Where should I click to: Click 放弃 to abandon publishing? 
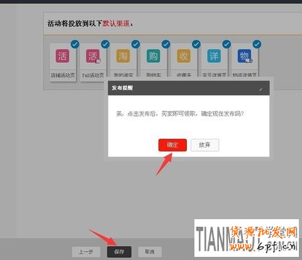(x=204, y=145)
